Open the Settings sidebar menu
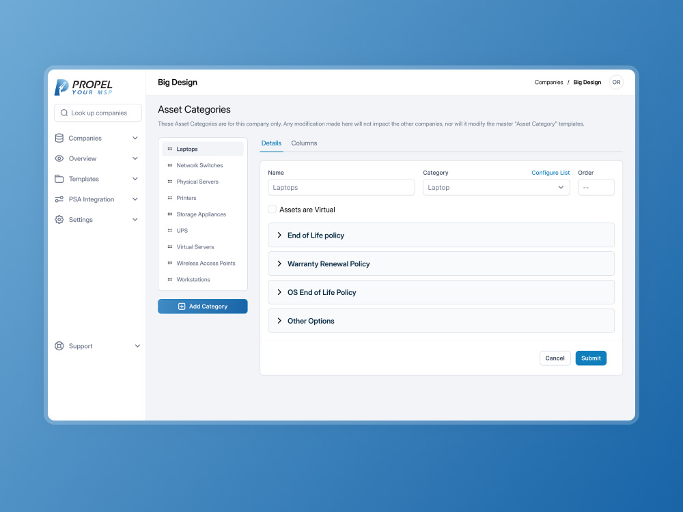 (97, 219)
